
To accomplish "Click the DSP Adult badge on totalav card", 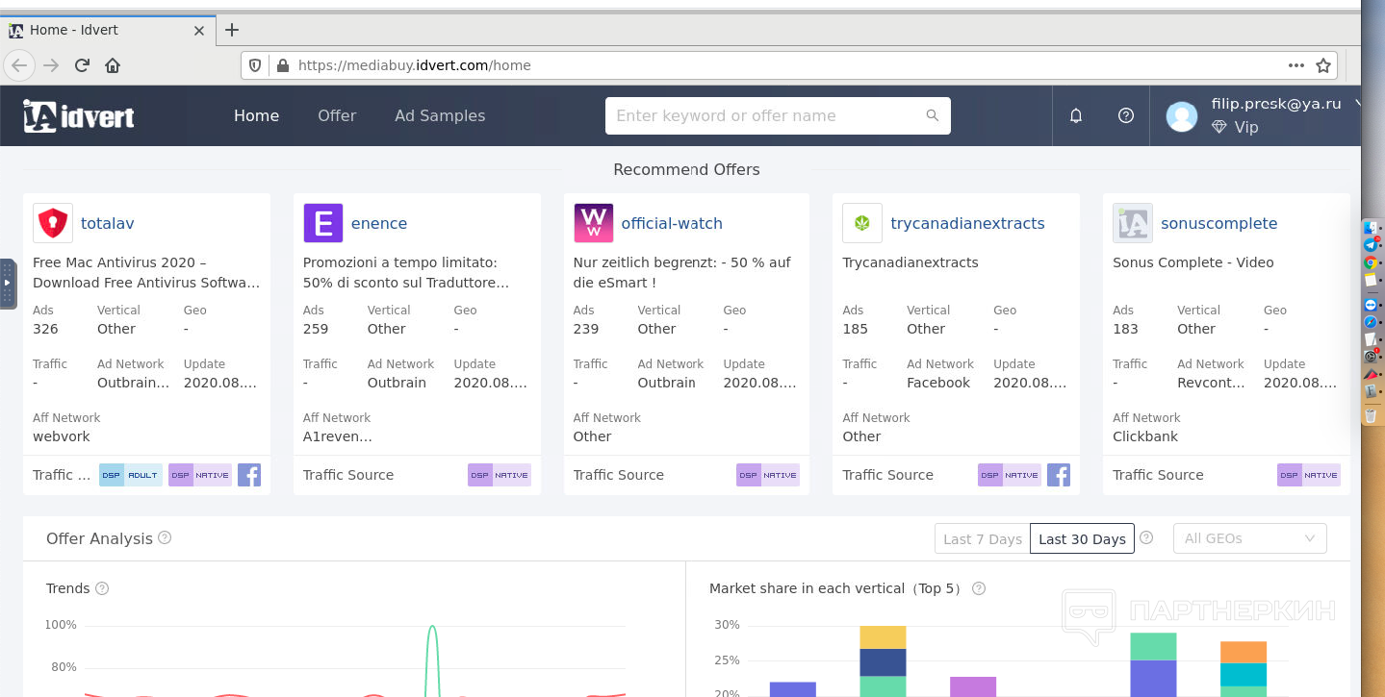I will coord(131,475).
